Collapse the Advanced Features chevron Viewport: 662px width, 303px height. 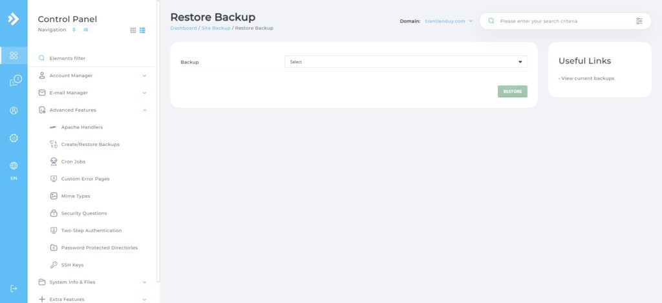tap(144, 110)
